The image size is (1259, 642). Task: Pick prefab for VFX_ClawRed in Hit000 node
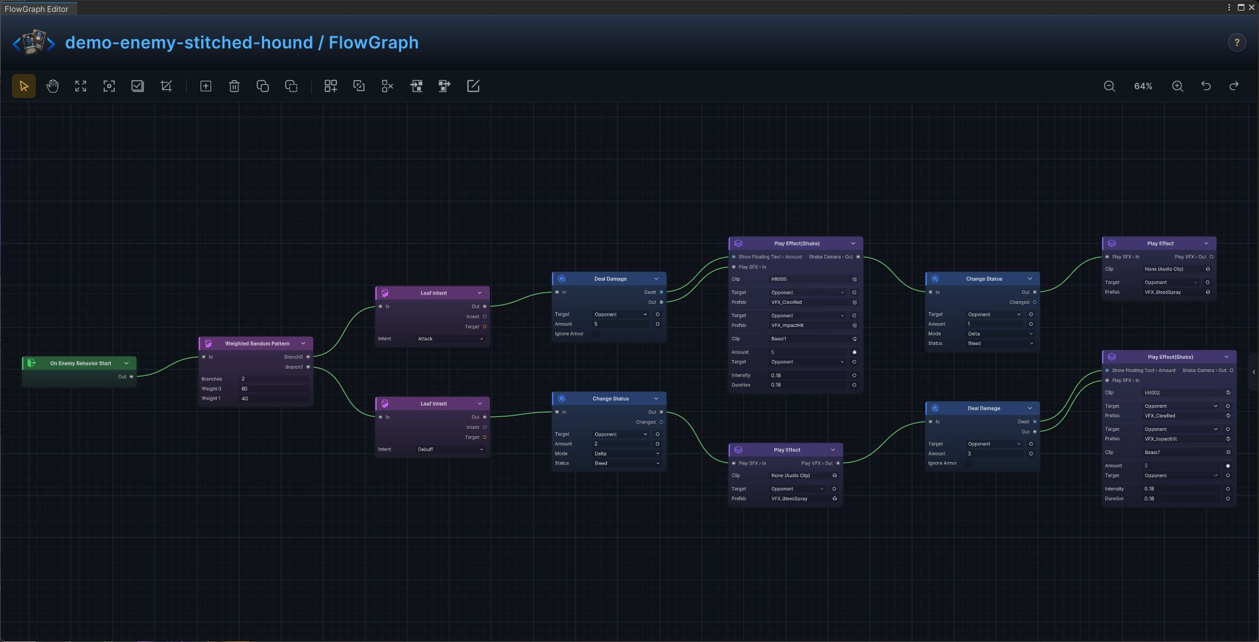coord(855,302)
